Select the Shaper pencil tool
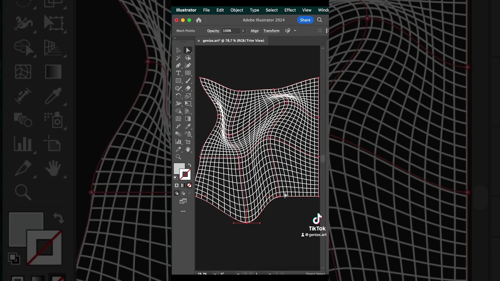Viewport: 500px width, 281px height. [179, 88]
